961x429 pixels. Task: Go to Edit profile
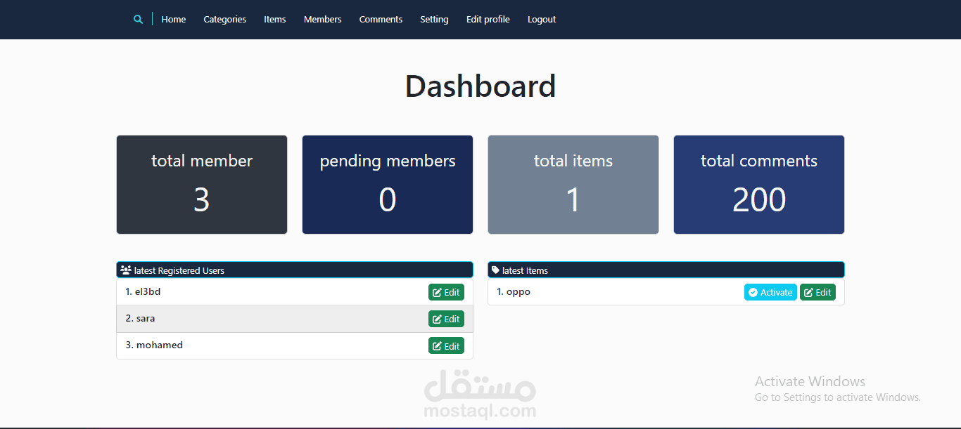[488, 19]
